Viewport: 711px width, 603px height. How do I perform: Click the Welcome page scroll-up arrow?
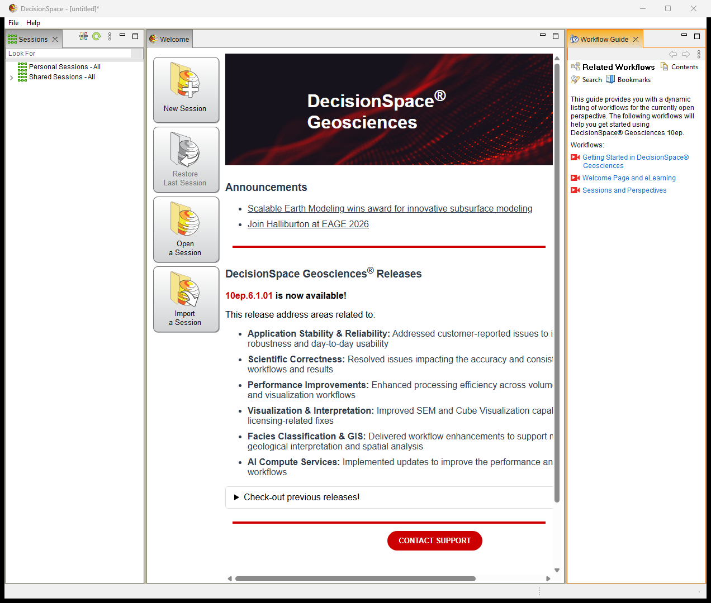(x=557, y=58)
